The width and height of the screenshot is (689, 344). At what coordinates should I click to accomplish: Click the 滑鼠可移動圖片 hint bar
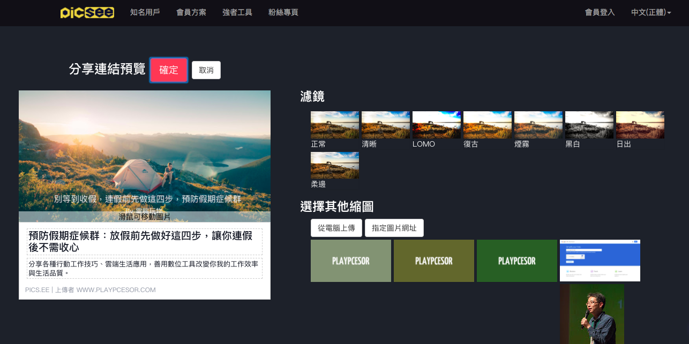point(145,217)
